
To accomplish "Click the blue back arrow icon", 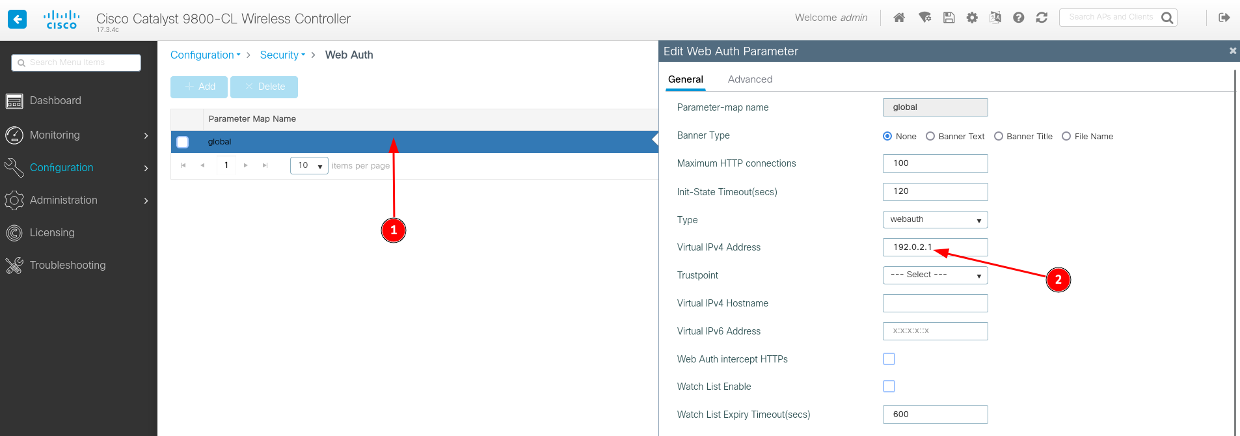I will pyautogui.click(x=18, y=19).
